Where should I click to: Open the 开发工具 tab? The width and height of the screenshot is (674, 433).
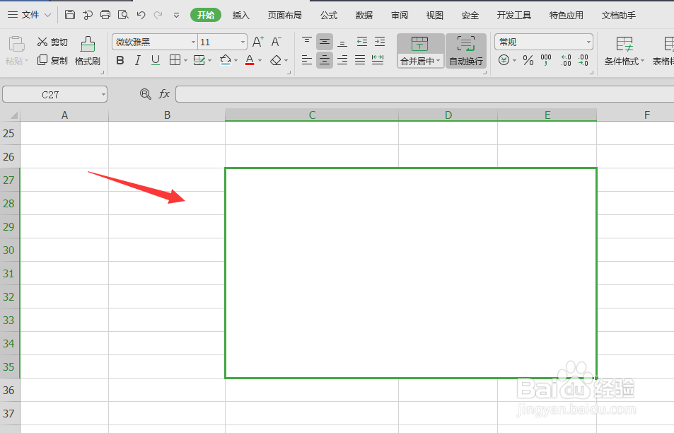514,16
